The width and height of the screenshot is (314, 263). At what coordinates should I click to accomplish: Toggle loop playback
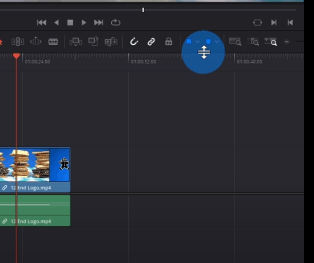[115, 22]
